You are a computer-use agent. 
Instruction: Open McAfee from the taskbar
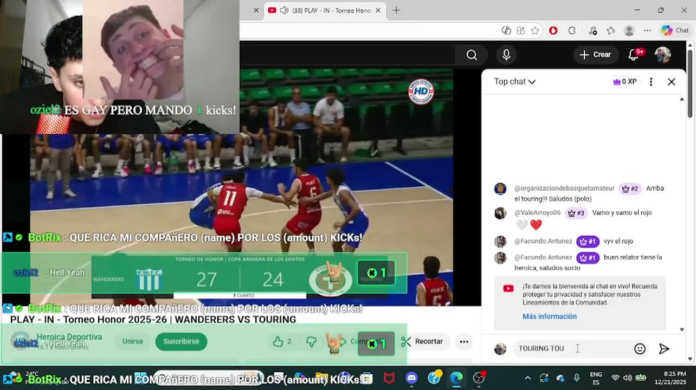click(389, 378)
